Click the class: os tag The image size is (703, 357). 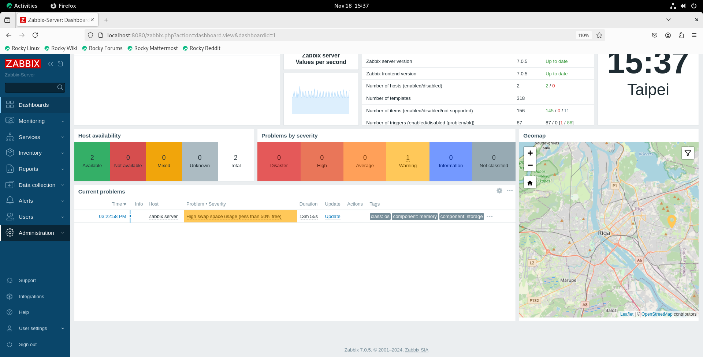tap(380, 217)
